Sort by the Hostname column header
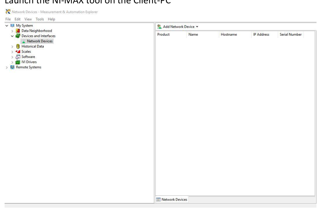Image resolution: width=322 pixels, height=215 pixels. tap(235, 34)
